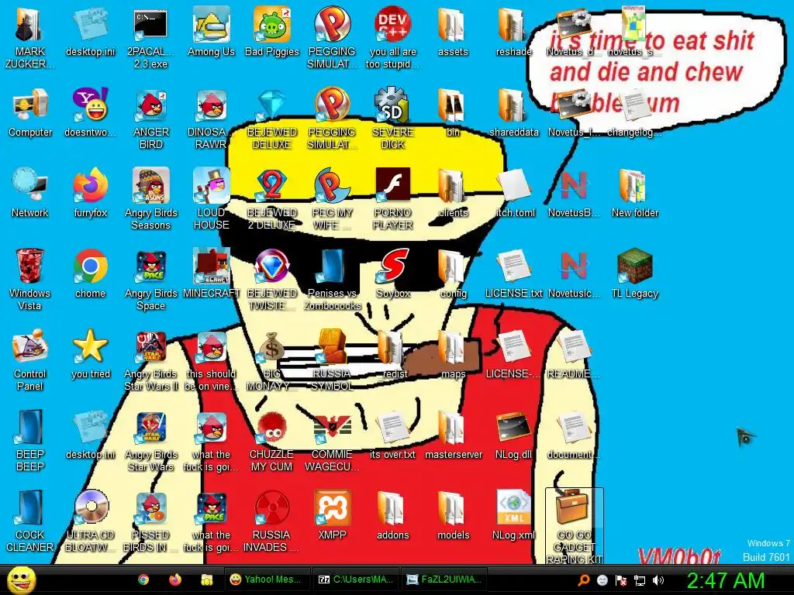Launch the XMPP XAMPP icon
The width and height of the screenshot is (794, 595).
(332, 514)
